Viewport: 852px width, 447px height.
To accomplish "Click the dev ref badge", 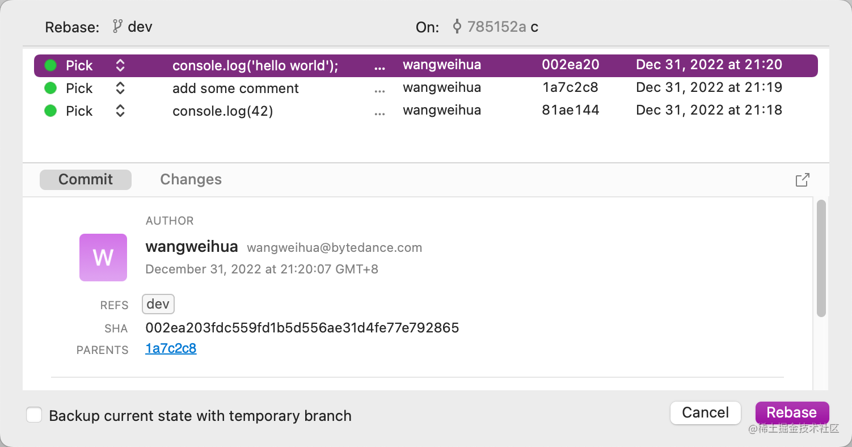I will (x=158, y=304).
